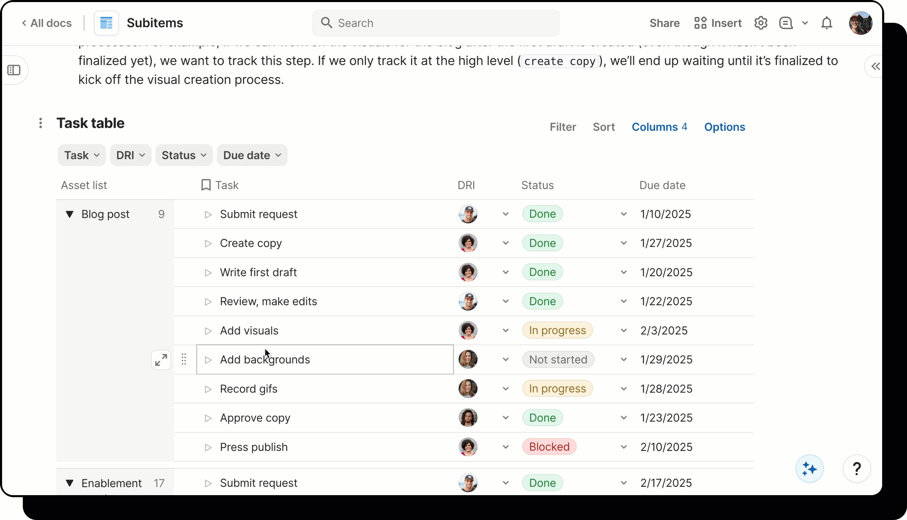907x520 pixels.
Task: Collapse the Blog post group
Action: 70,214
